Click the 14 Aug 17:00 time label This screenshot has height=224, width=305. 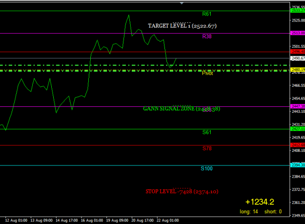point(67,220)
